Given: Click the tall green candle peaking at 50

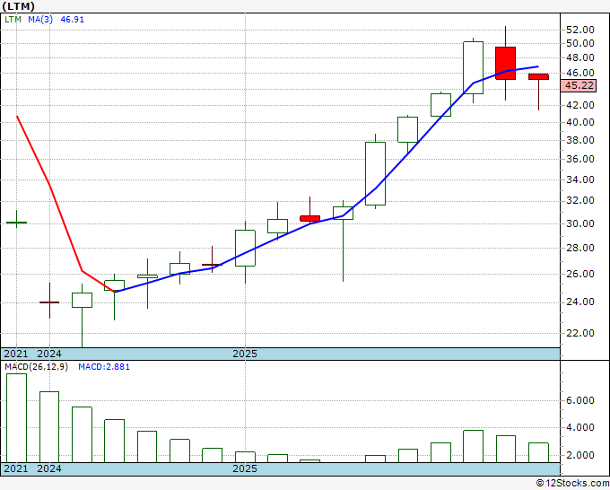Looking at the screenshot, I should [473, 67].
